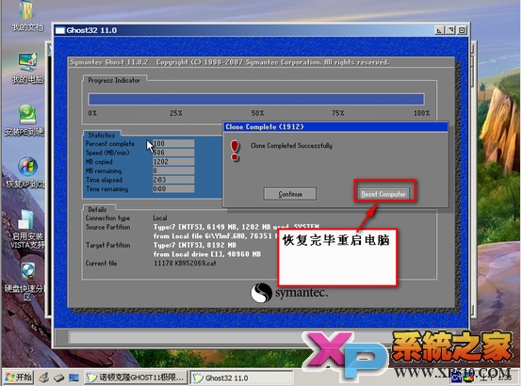Click the MB copied value 1202

coord(173,161)
